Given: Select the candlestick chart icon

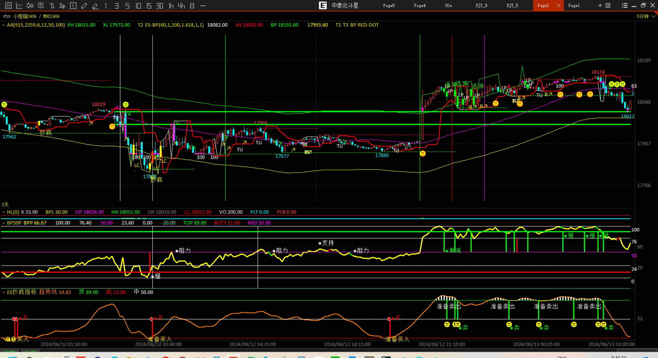Looking at the screenshot, I should [x=30, y=5].
